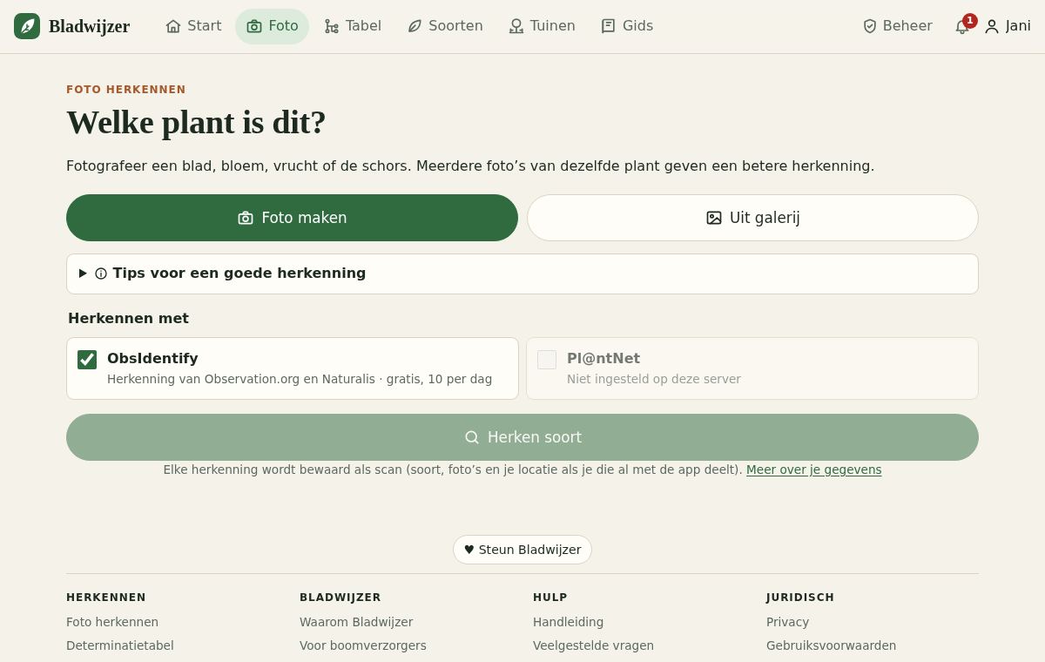Click the 'Welke plant is dit?' heading
Image resolution: width=1045 pixels, height=662 pixels.
click(196, 122)
